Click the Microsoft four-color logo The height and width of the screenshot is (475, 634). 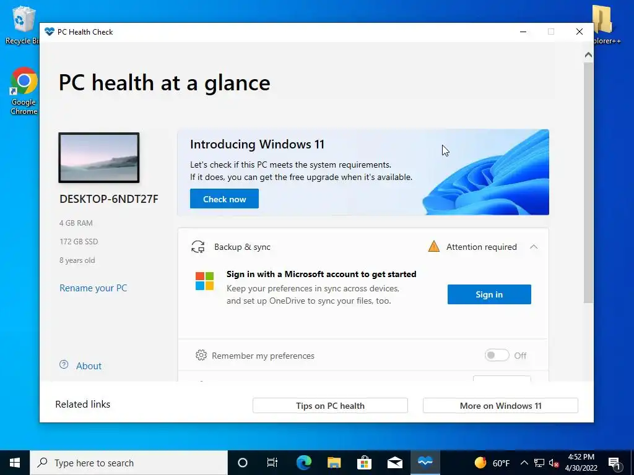204,281
